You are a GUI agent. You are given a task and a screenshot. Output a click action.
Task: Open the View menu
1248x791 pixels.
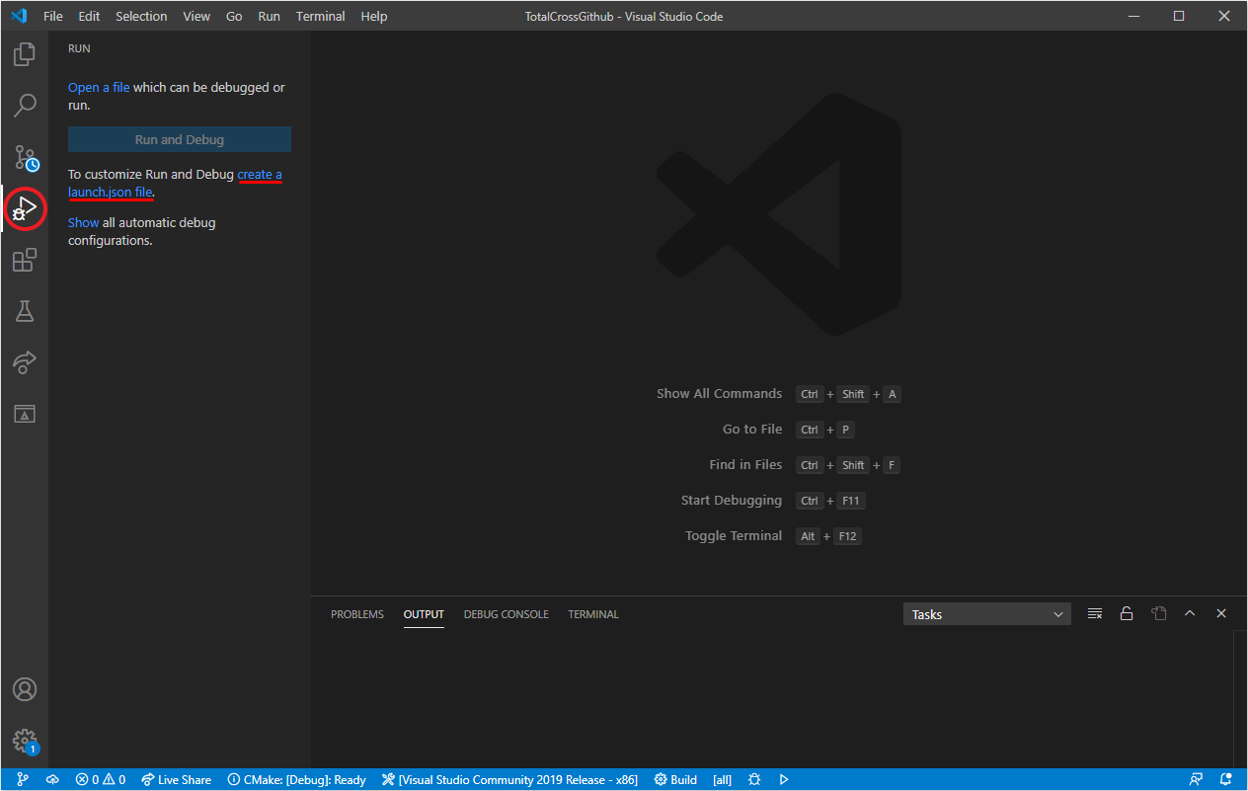(x=196, y=16)
